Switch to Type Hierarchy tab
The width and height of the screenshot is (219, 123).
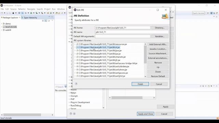29,17
